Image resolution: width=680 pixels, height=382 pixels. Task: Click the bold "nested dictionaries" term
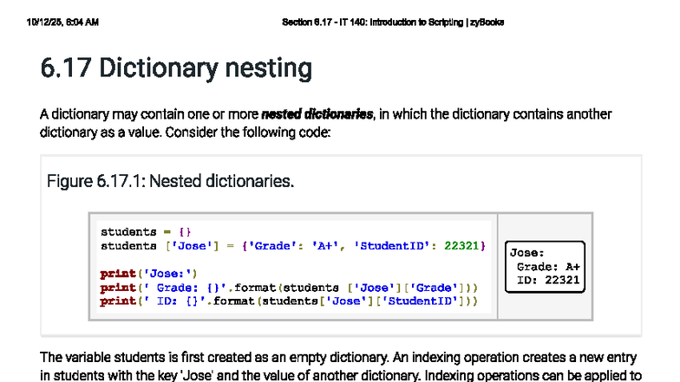[x=317, y=114]
